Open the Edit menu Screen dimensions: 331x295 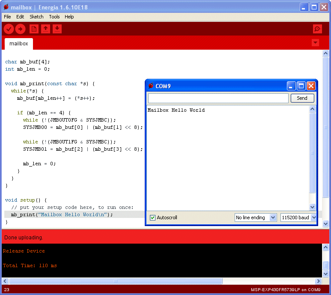(x=20, y=17)
